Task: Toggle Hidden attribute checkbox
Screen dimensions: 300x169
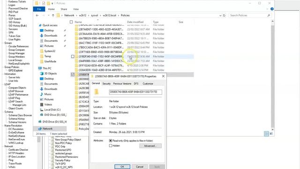Action: point(111,146)
